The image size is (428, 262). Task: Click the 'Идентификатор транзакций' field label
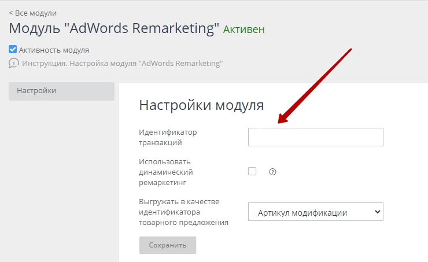pyautogui.click(x=168, y=137)
